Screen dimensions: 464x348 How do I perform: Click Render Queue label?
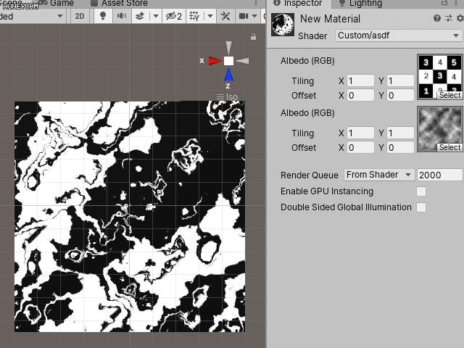310,175
